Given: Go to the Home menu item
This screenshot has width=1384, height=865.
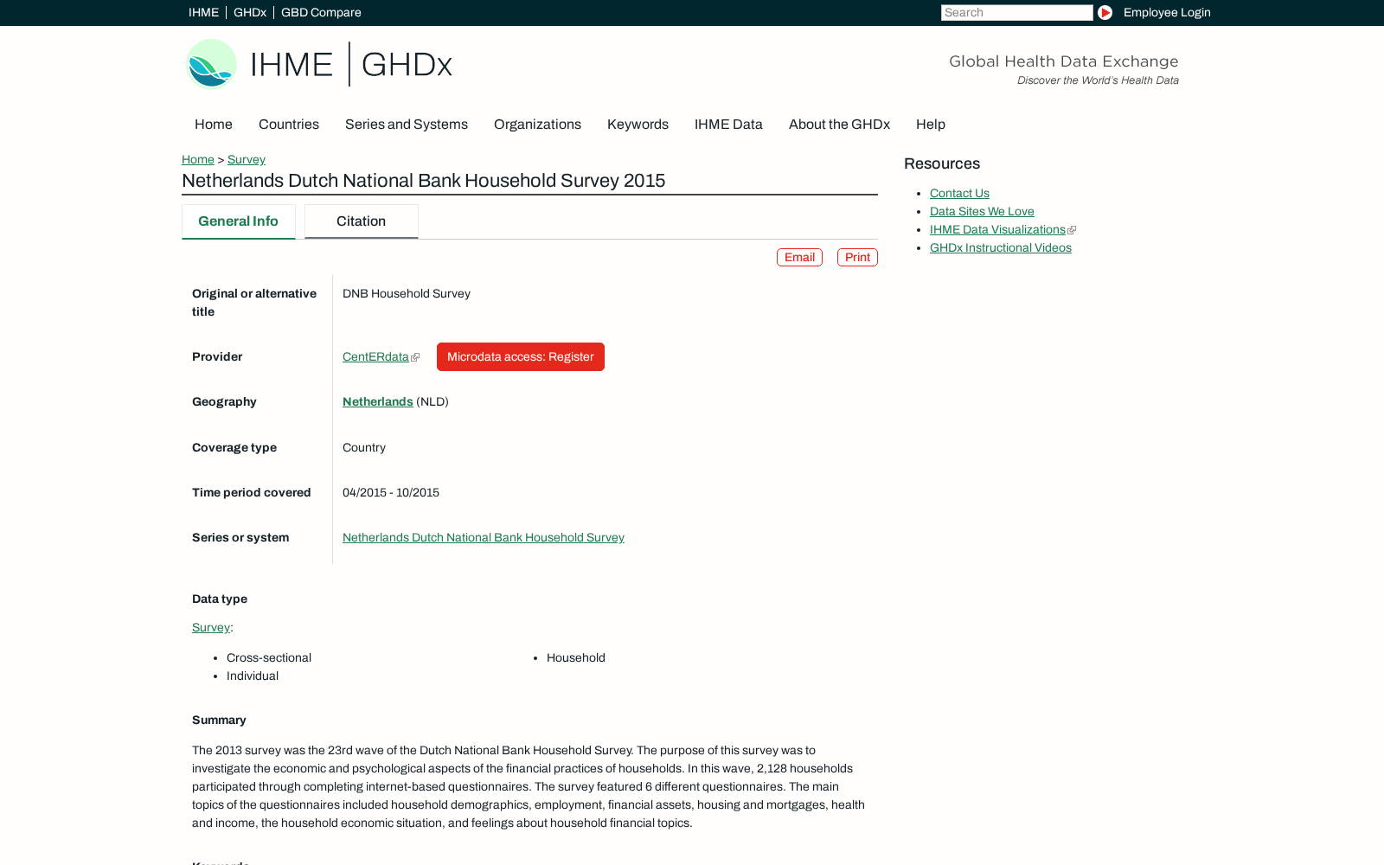Looking at the screenshot, I should coord(214,125).
